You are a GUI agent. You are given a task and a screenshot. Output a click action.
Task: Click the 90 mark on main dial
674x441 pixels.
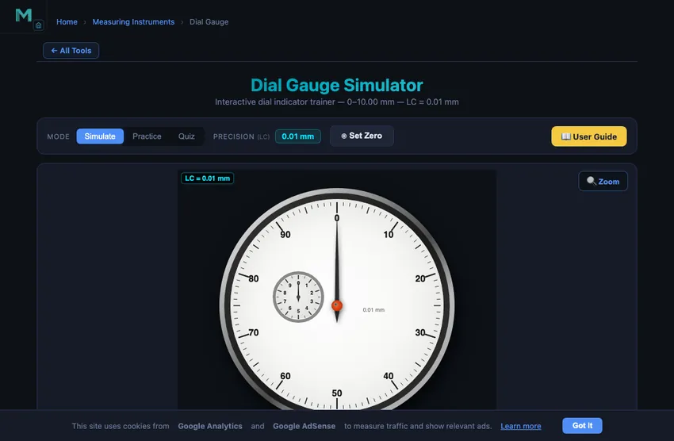tap(285, 235)
